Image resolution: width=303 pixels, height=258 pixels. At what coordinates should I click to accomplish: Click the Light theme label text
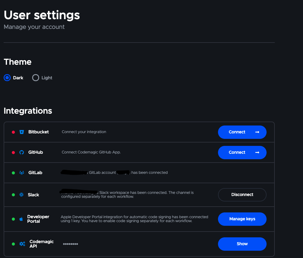coord(47,78)
